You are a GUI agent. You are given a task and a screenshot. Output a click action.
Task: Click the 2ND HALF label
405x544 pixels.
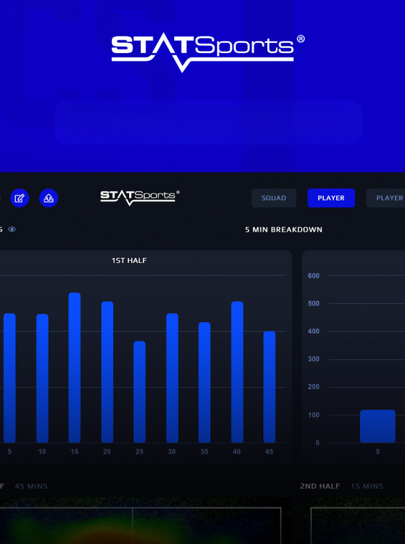point(320,486)
